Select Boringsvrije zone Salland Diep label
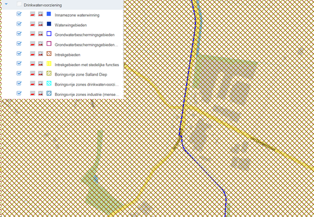314x217 pixels. 81,75
